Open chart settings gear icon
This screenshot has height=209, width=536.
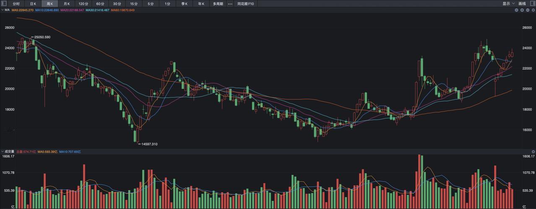click(533, 10)
